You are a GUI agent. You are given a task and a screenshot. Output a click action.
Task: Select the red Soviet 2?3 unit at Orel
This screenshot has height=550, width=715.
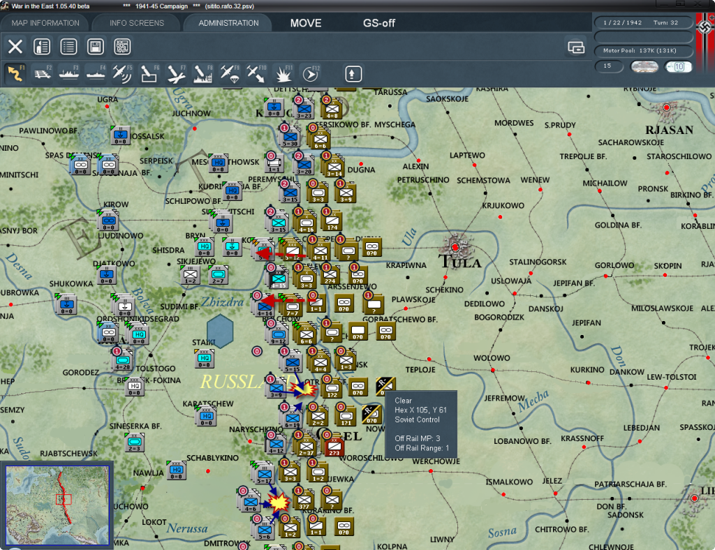tap(334, 446)
